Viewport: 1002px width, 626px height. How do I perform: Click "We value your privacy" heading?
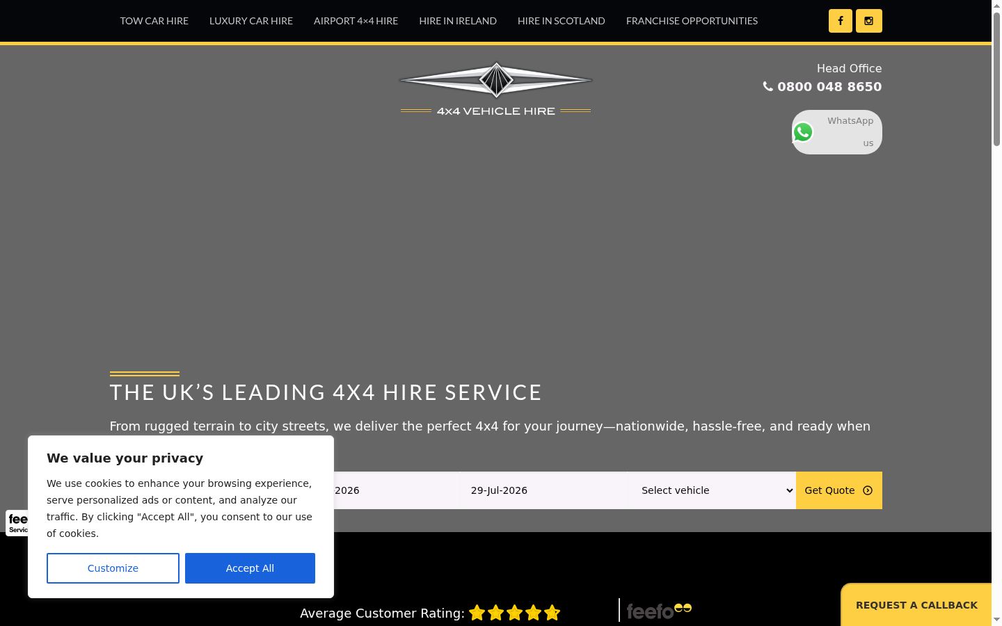[125, 458]
